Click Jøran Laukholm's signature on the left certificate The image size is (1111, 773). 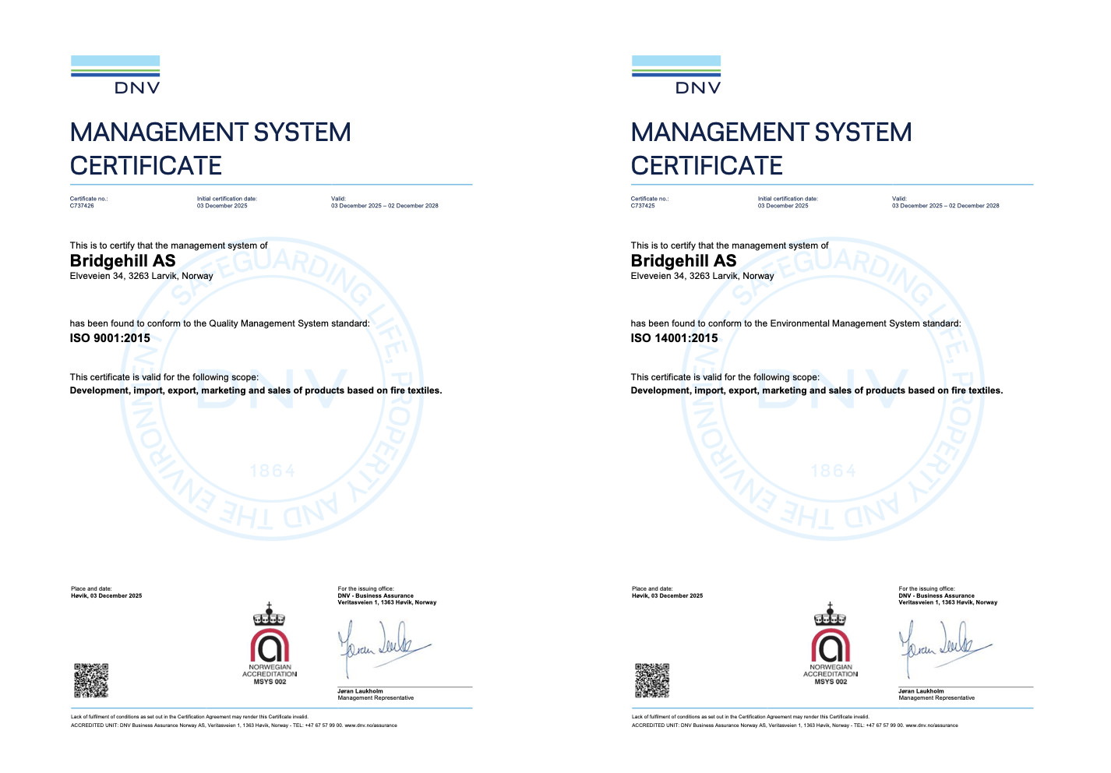pyautogui.click(x=383, y=645)
